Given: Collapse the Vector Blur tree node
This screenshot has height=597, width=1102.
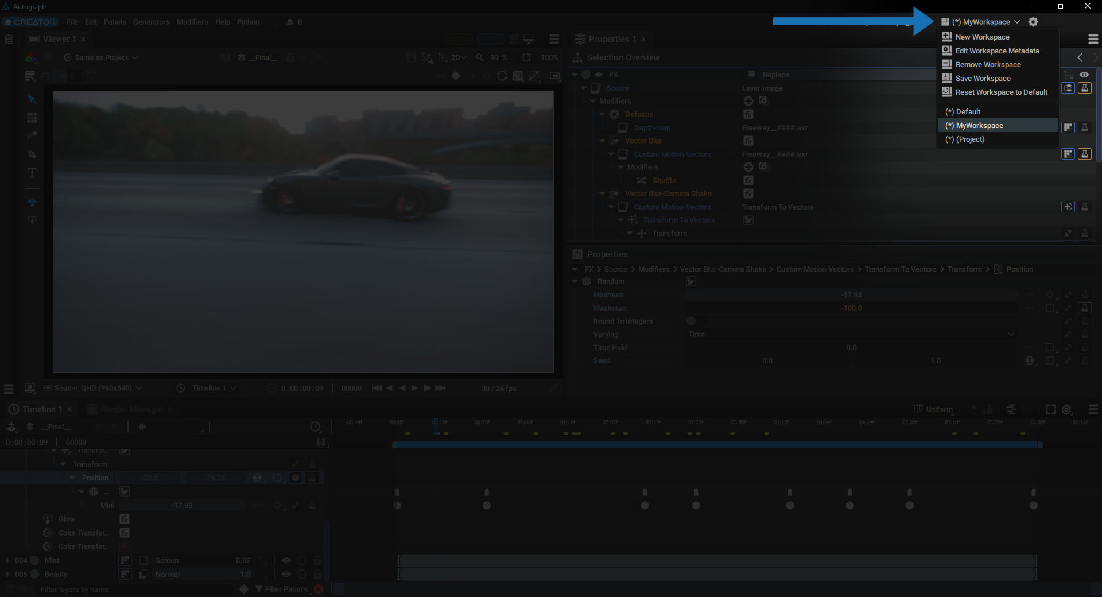Looking at the screenshot, I should (x=602, y=141).
